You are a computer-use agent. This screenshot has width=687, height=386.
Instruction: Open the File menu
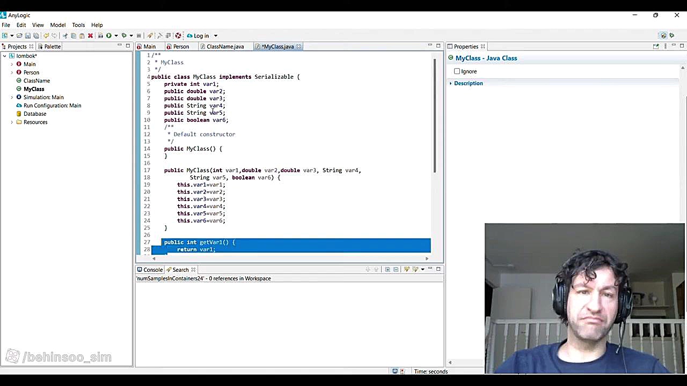(6, 25)
